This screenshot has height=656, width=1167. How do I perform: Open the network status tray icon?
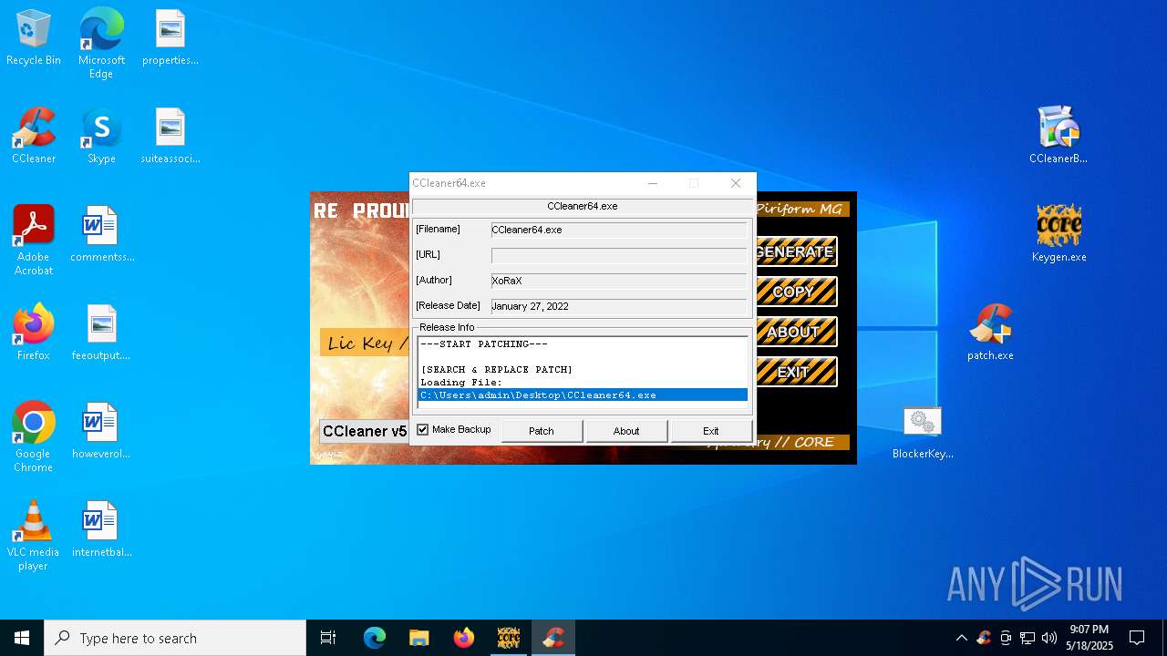(1028, 638)
